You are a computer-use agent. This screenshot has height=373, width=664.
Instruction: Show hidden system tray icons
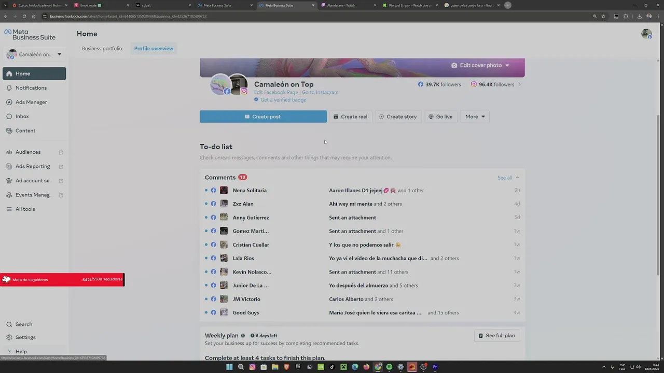point(604,367)
